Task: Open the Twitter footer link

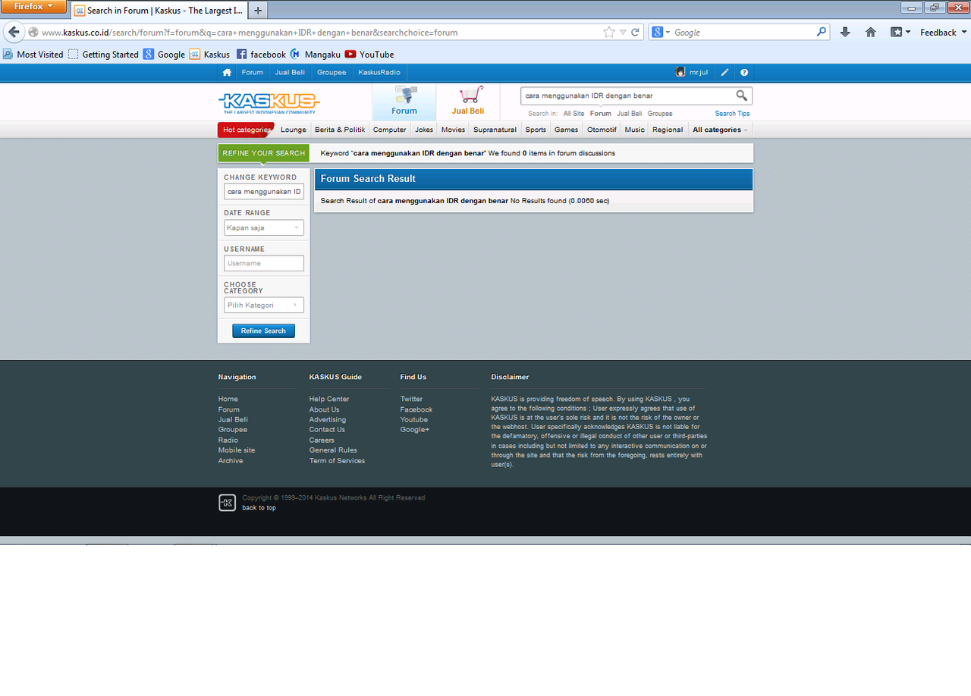Action: (x=412, y=399)
